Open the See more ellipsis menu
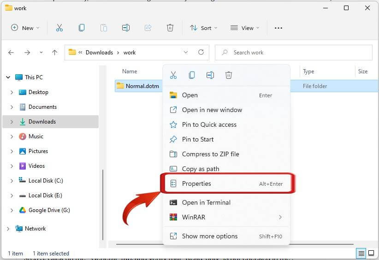This screenshot has width=379, height=260. tap(278, 28)
